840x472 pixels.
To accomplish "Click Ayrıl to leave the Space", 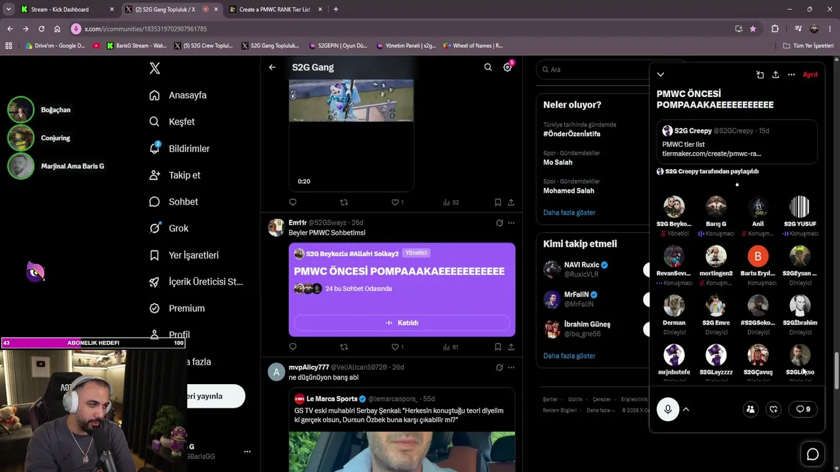I will (x=810, y=75).
